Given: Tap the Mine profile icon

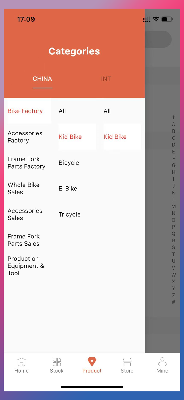Looking at the screenshot, I should pos(162,361).
